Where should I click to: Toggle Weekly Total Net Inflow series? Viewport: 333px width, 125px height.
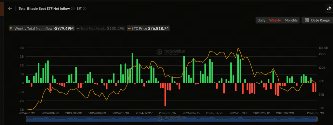(42, 29)
